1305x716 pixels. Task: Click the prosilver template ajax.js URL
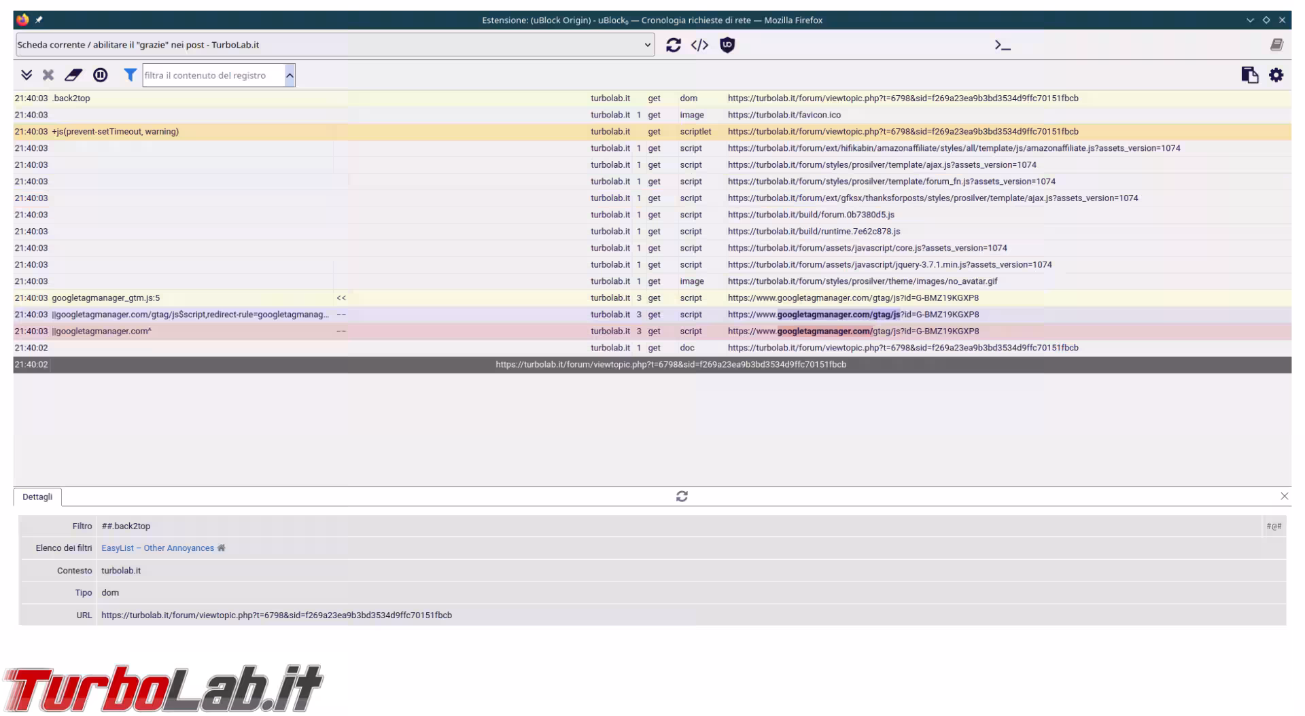coord(882,165)
